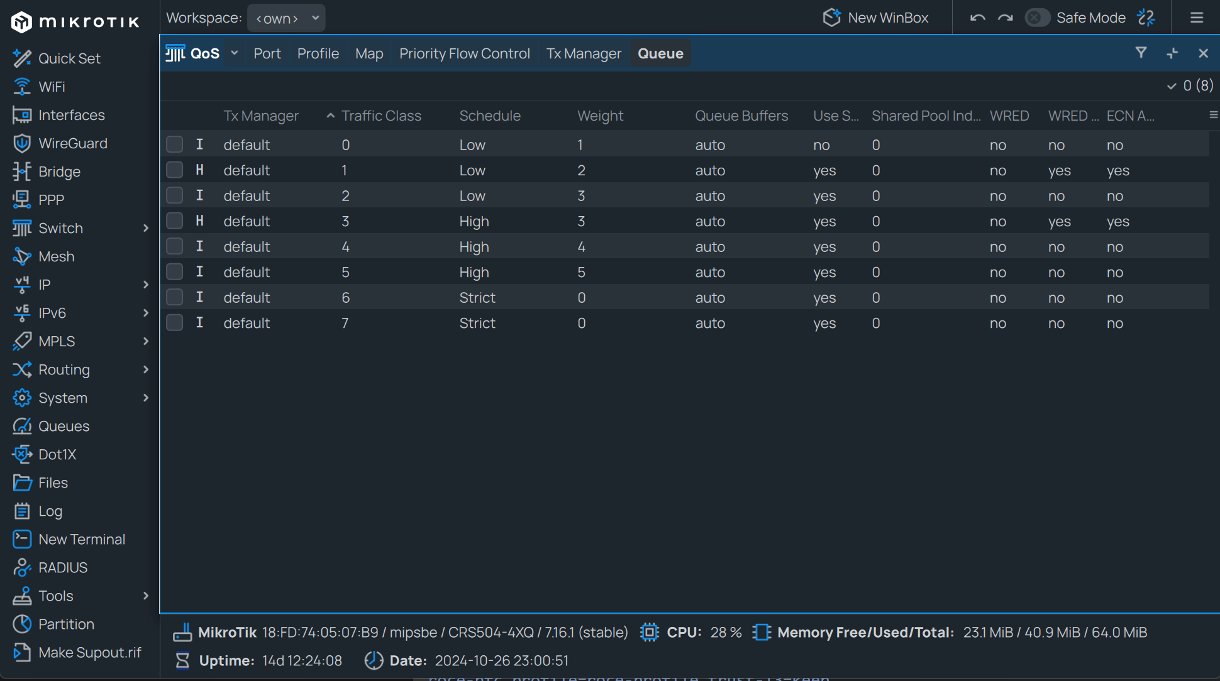Expand the System submenu

pos(146,398)
